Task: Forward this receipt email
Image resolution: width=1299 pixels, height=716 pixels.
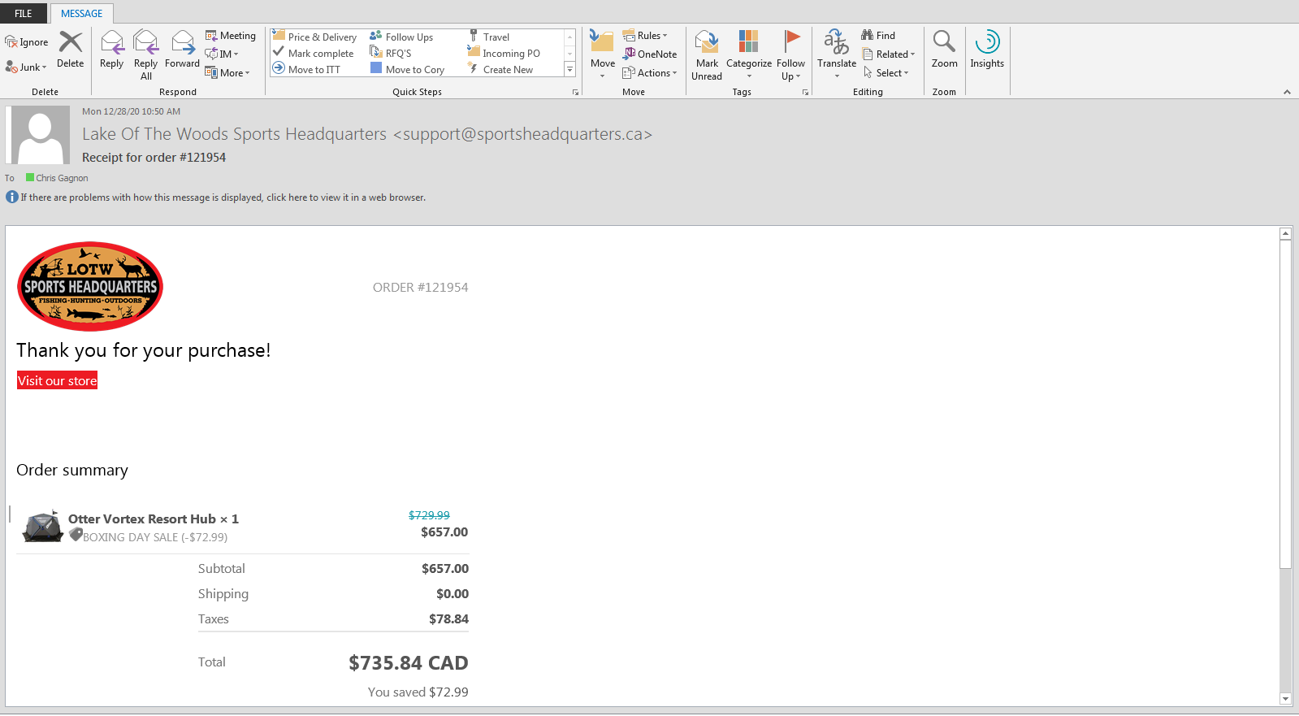Action: coord(183,50)
